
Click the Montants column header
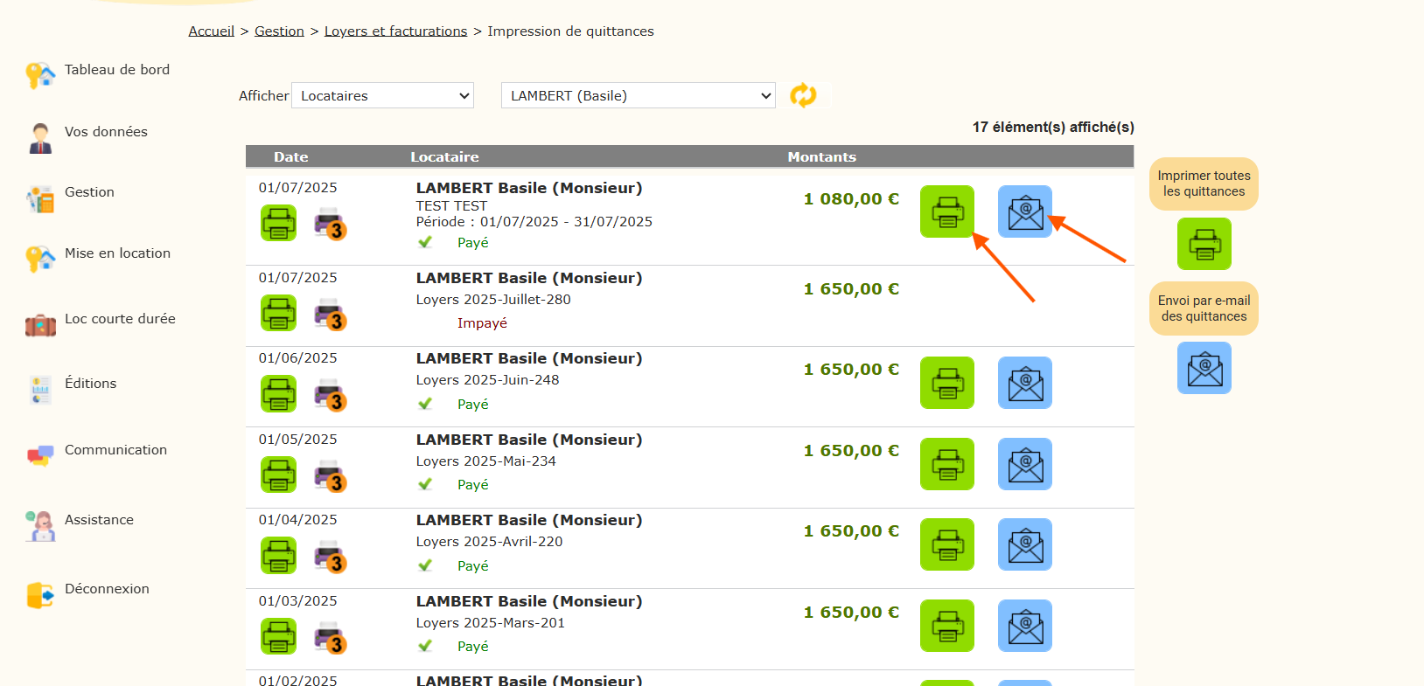click(x=821, y=157)
